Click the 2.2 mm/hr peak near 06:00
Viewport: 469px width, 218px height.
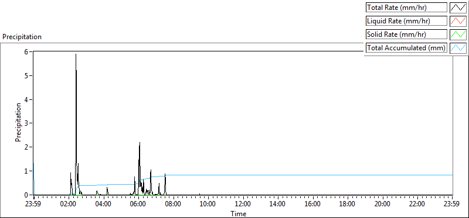click(x=140, y=143)
